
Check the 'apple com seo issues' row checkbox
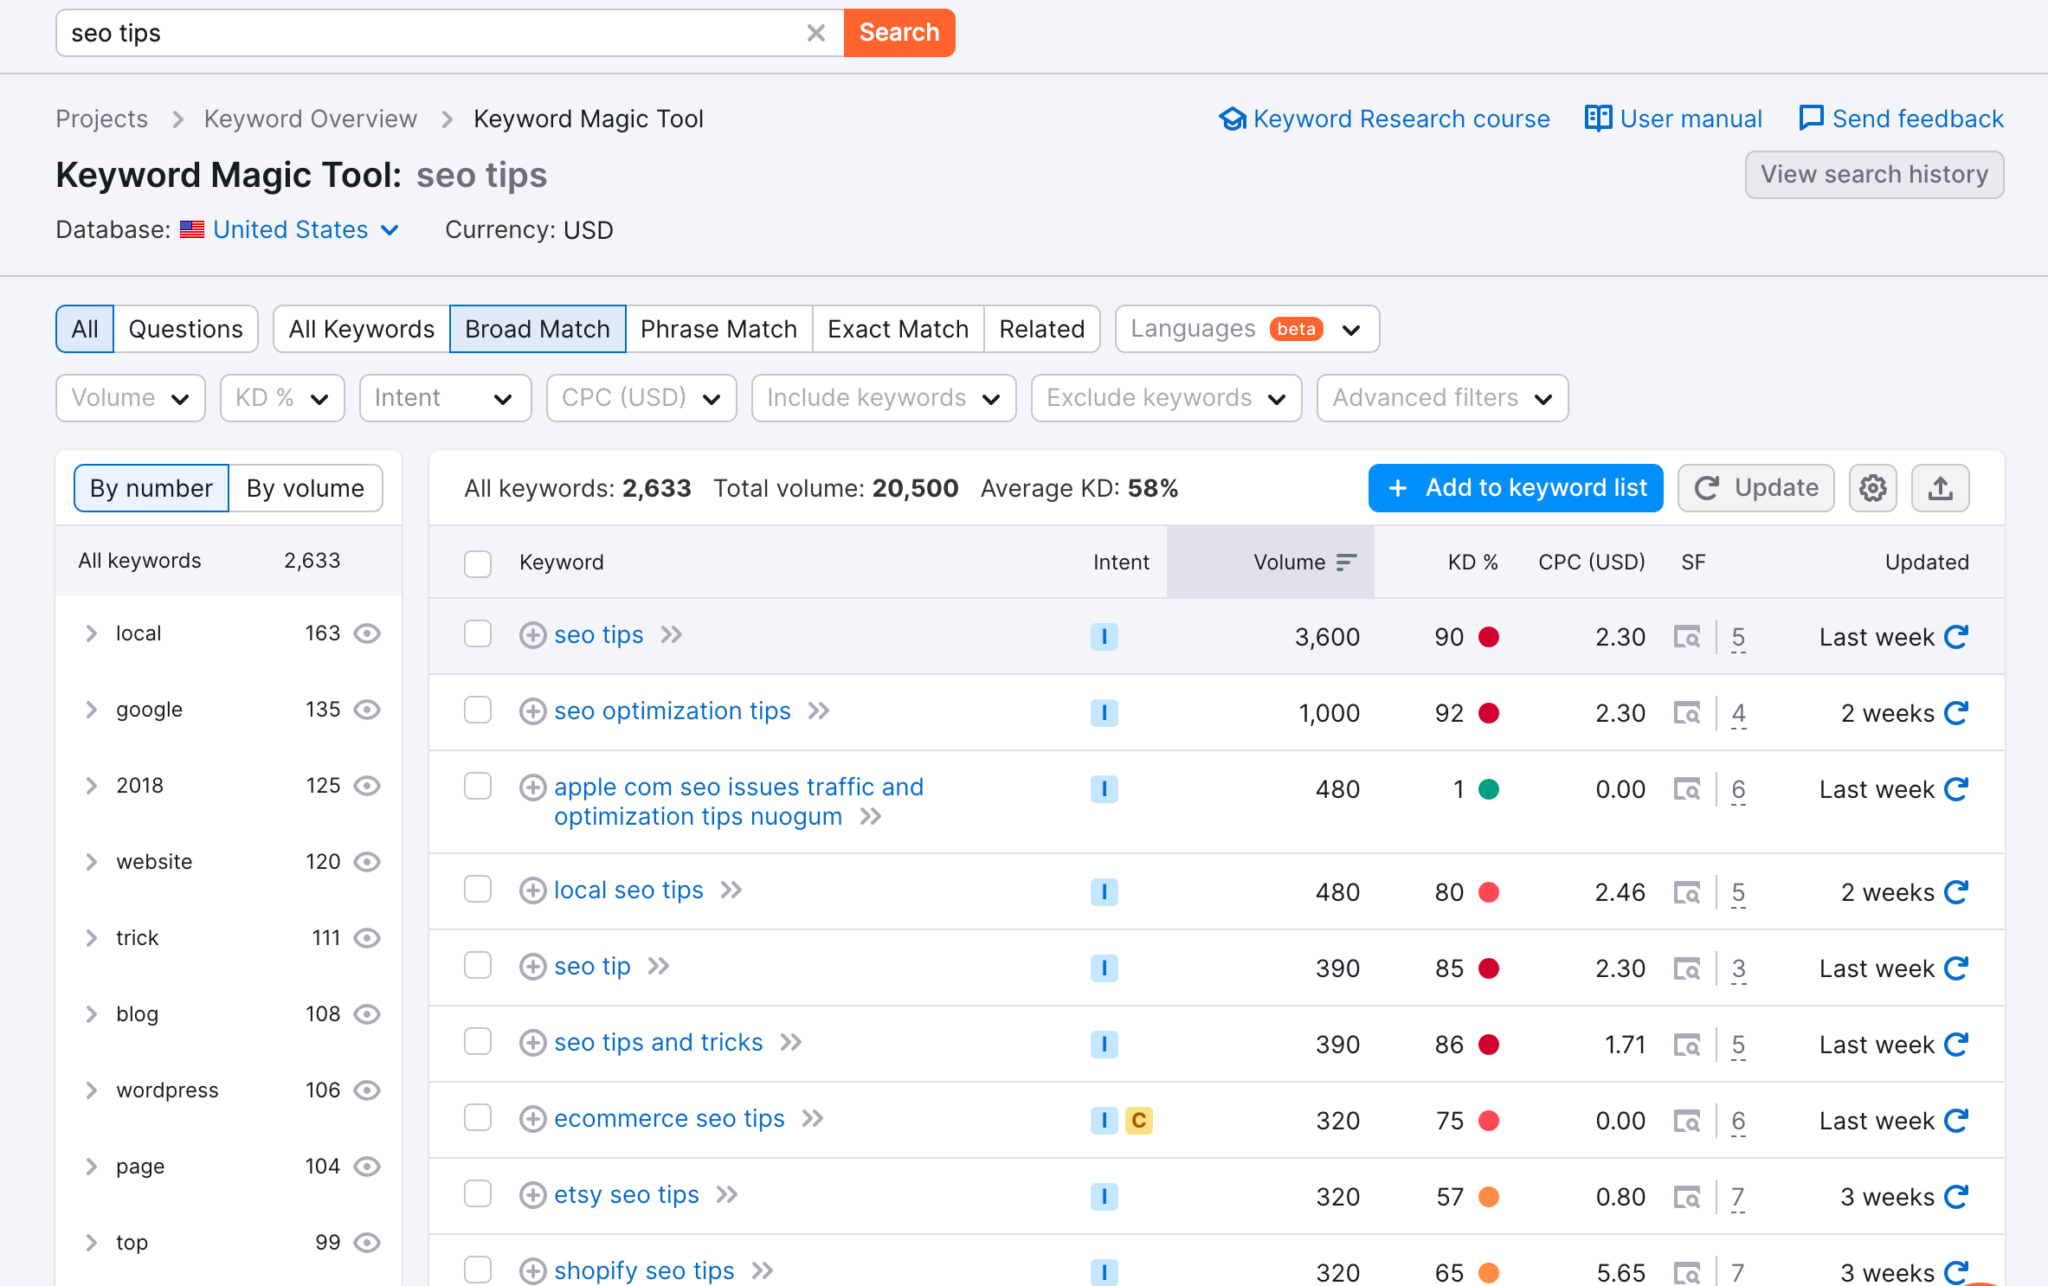click(x=478, y=786)
